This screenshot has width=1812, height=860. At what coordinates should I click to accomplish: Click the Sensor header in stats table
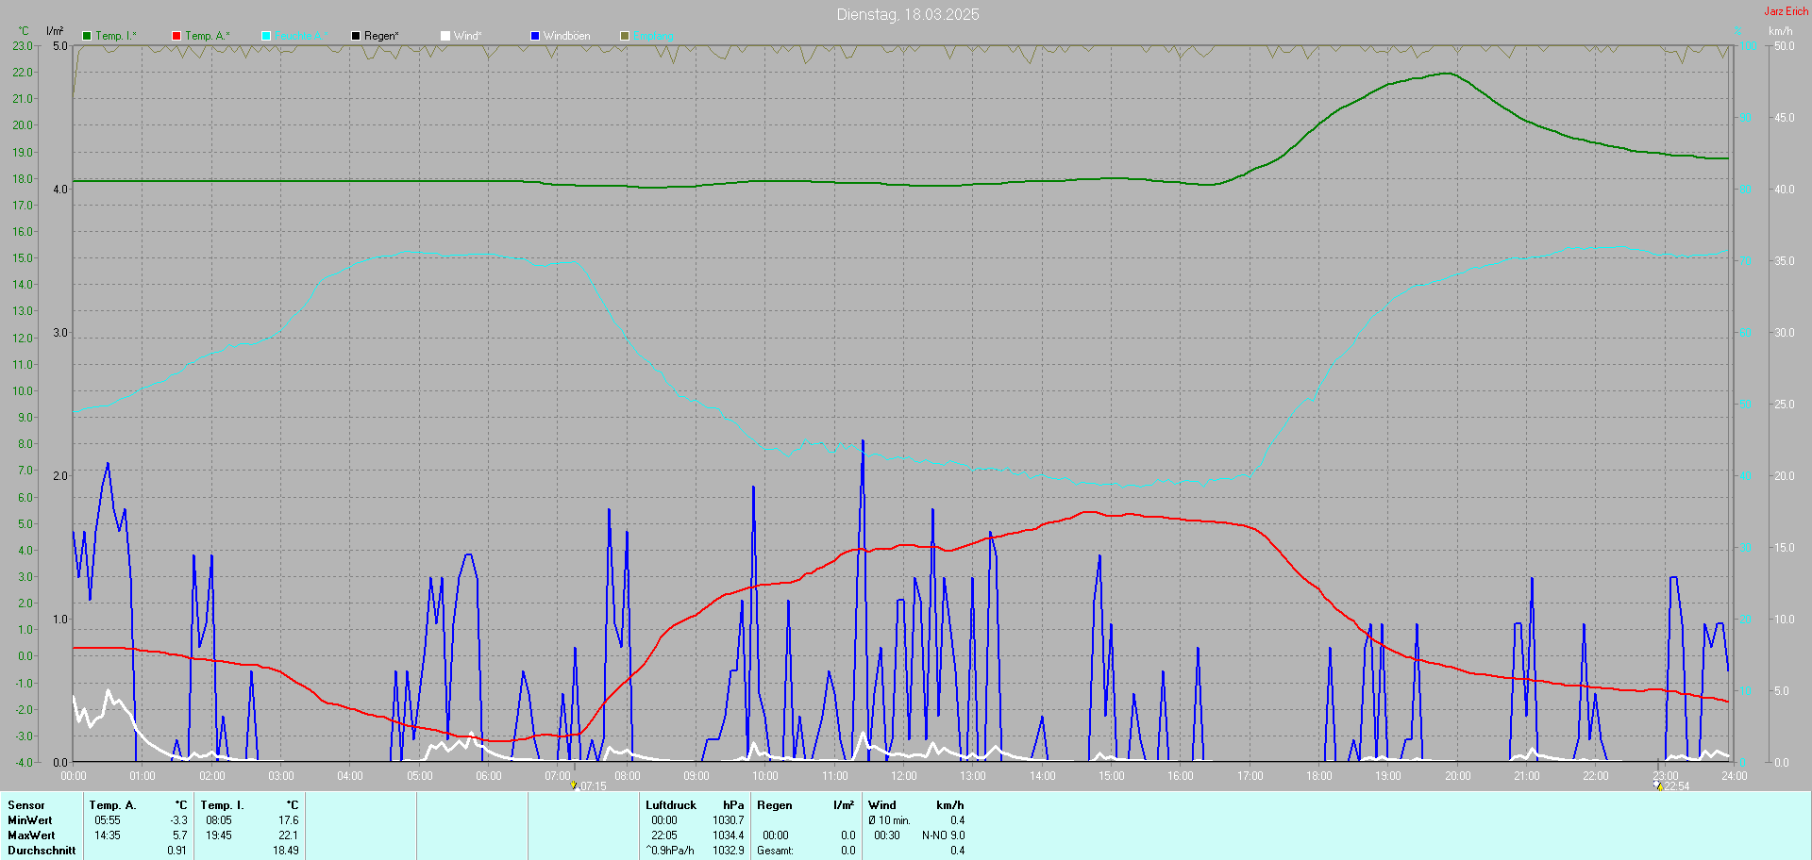[26, 805]
